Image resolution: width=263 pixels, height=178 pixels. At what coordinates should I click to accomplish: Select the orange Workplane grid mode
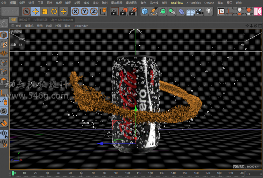click(4, 53)
